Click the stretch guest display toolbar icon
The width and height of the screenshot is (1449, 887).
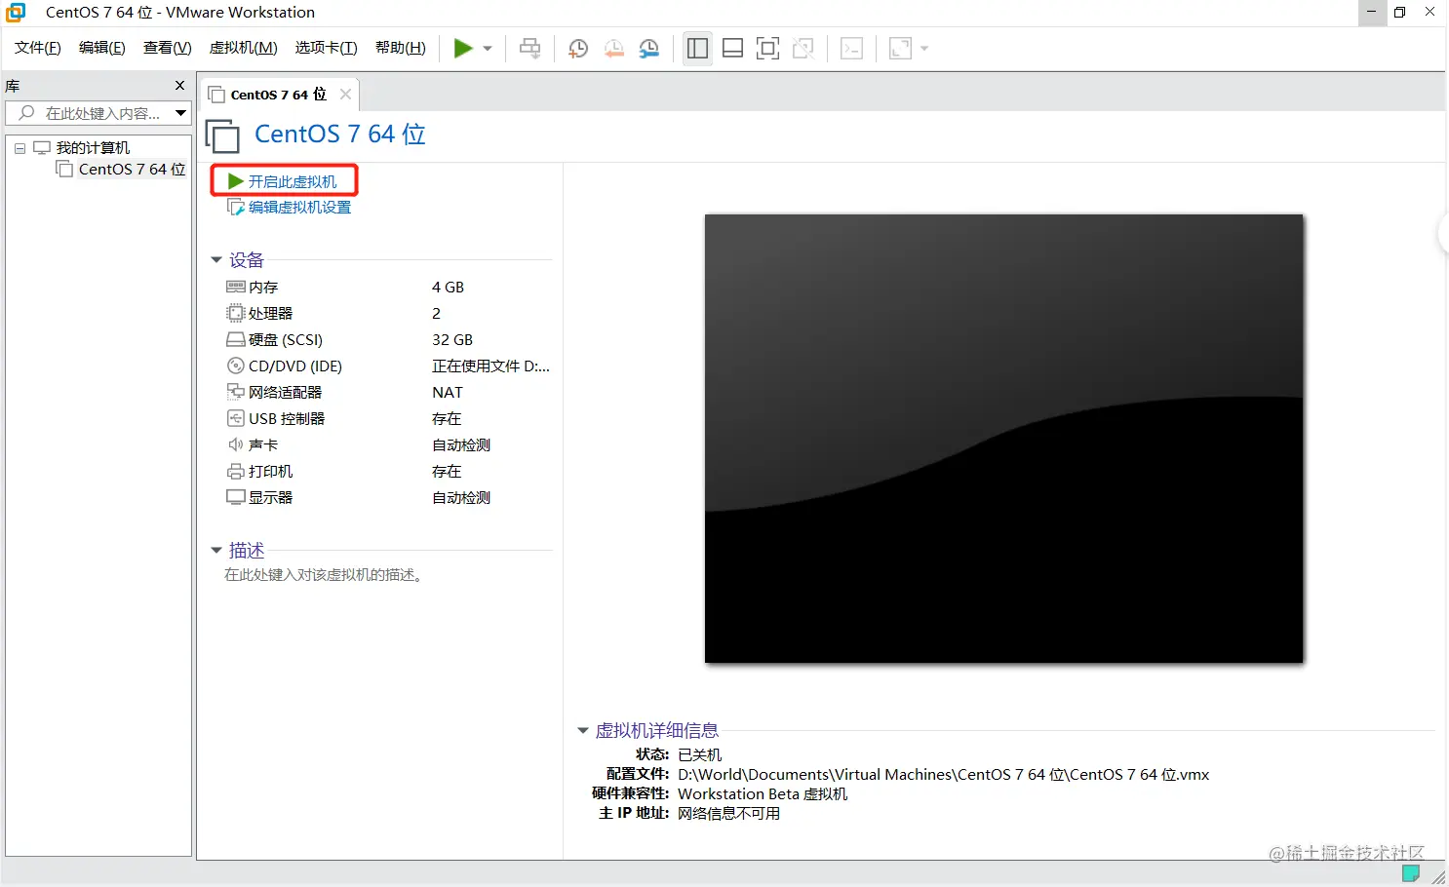pyautogui.click(x=900, y=48)
